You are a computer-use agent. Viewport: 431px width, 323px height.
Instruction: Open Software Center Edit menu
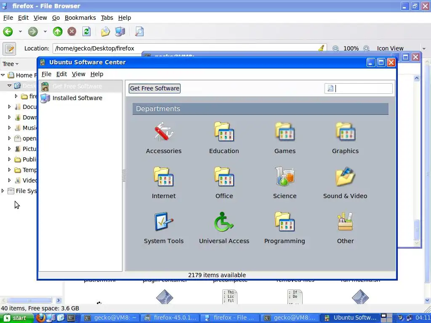(x=61, y=74)
